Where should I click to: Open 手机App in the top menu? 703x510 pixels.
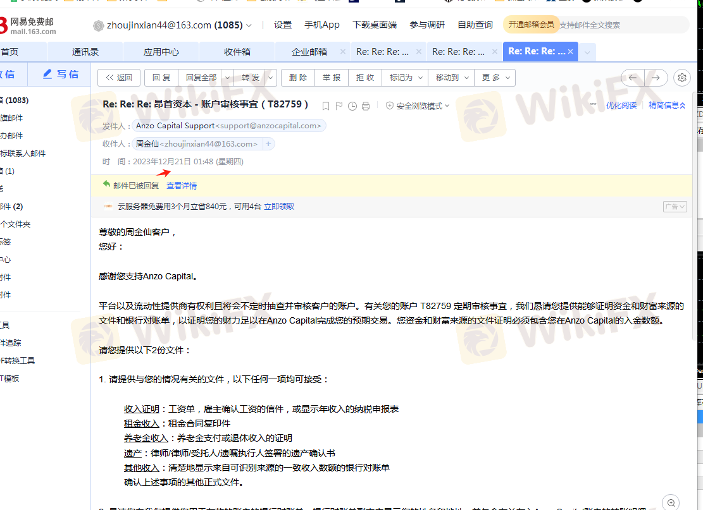pyautogui.click(x=322, y=25)
